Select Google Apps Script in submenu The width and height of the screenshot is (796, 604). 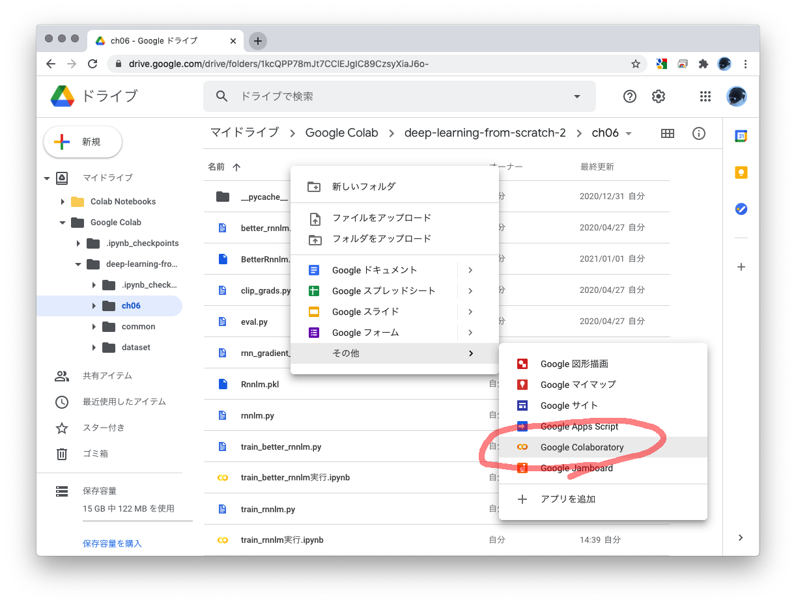click(x=603, y=426)
